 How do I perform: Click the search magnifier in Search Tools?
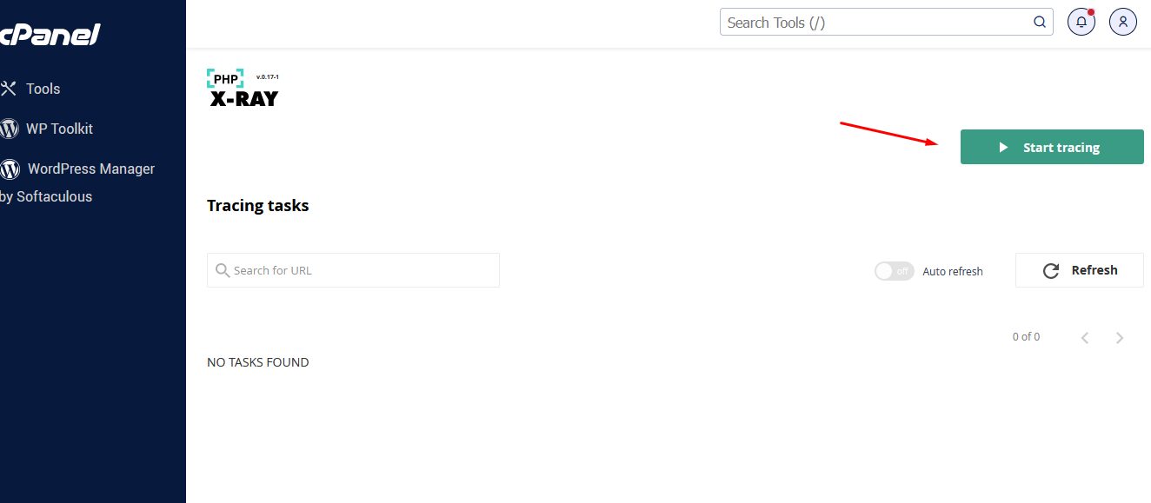1040,23
